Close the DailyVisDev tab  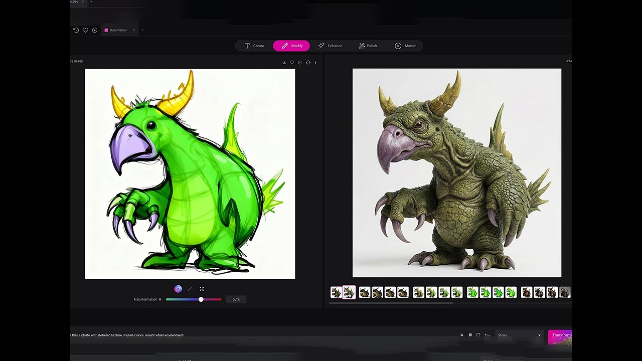tap(134, 30)
